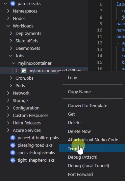
Task: Choose Delete from the context menu
Action: pyautogui.click(x=74, y=123)
